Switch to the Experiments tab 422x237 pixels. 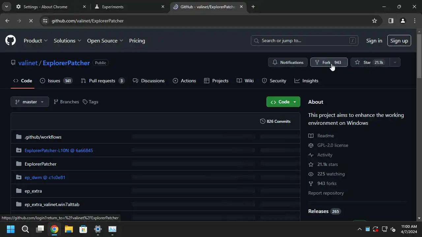point(113,7)
